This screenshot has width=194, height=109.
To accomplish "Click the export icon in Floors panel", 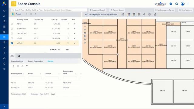I will [35, 14].
